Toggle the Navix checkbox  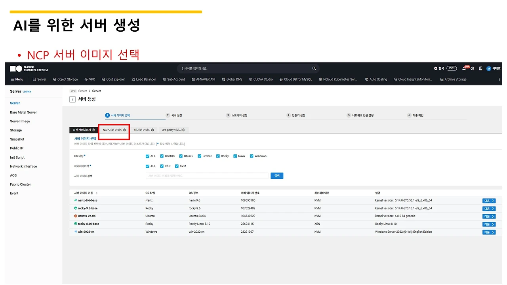coord(235,156)
